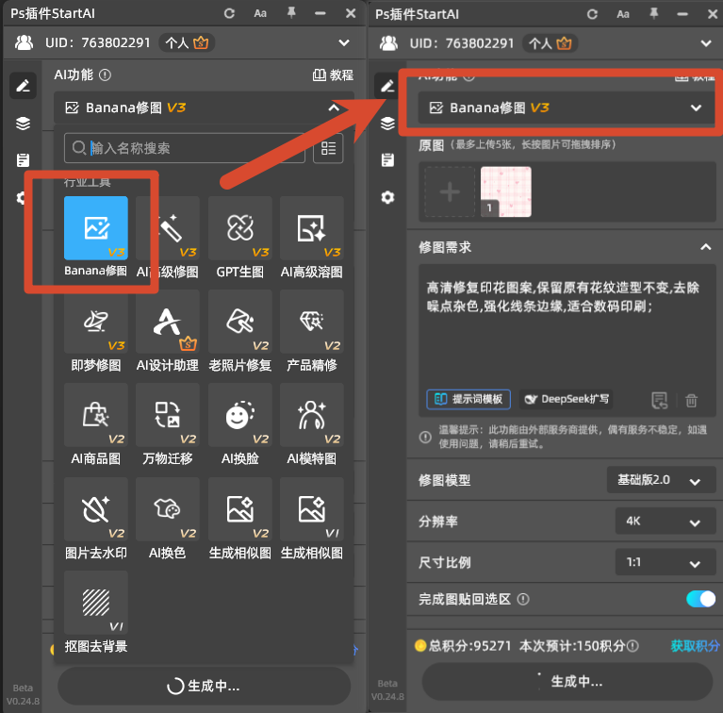Image resolution: width=723 pixels, height=713 pixels.
Task: Open the GPT生图 tool
Action: 239,228
